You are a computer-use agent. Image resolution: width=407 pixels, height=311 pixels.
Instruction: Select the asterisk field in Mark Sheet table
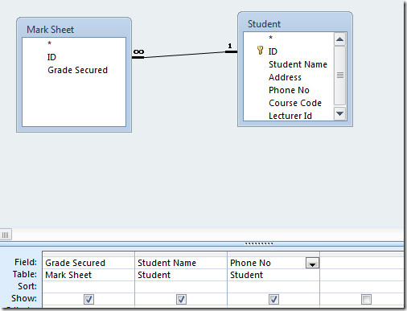(x=49, y=43)
